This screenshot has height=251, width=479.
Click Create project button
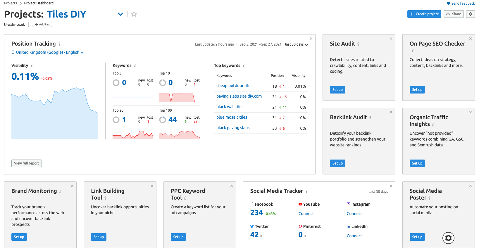(424, 14)
